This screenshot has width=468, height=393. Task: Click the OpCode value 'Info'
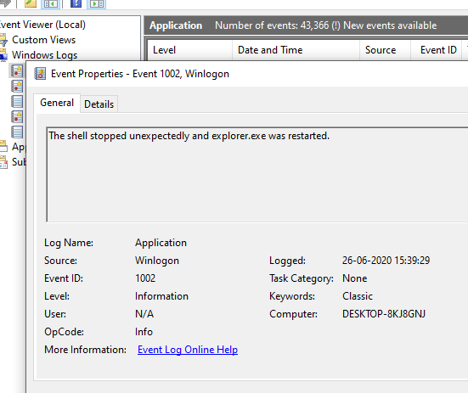pyautogui.click(x=144, y=332)
